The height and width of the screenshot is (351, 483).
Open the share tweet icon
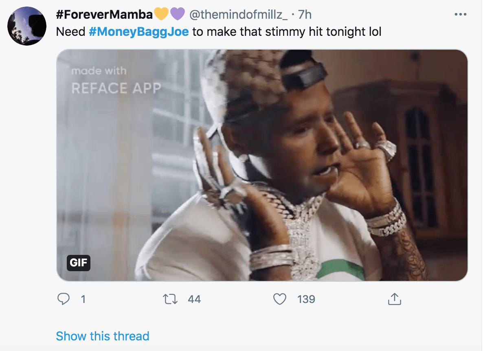point(394,300)
